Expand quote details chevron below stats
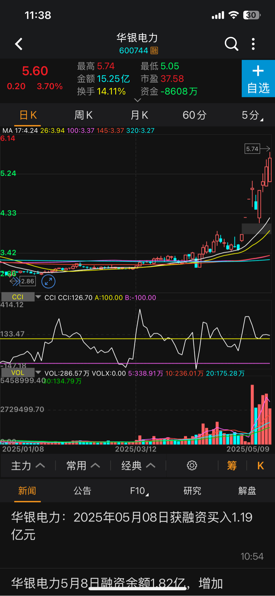The image size is (275, 596). (x=137, y=100)
